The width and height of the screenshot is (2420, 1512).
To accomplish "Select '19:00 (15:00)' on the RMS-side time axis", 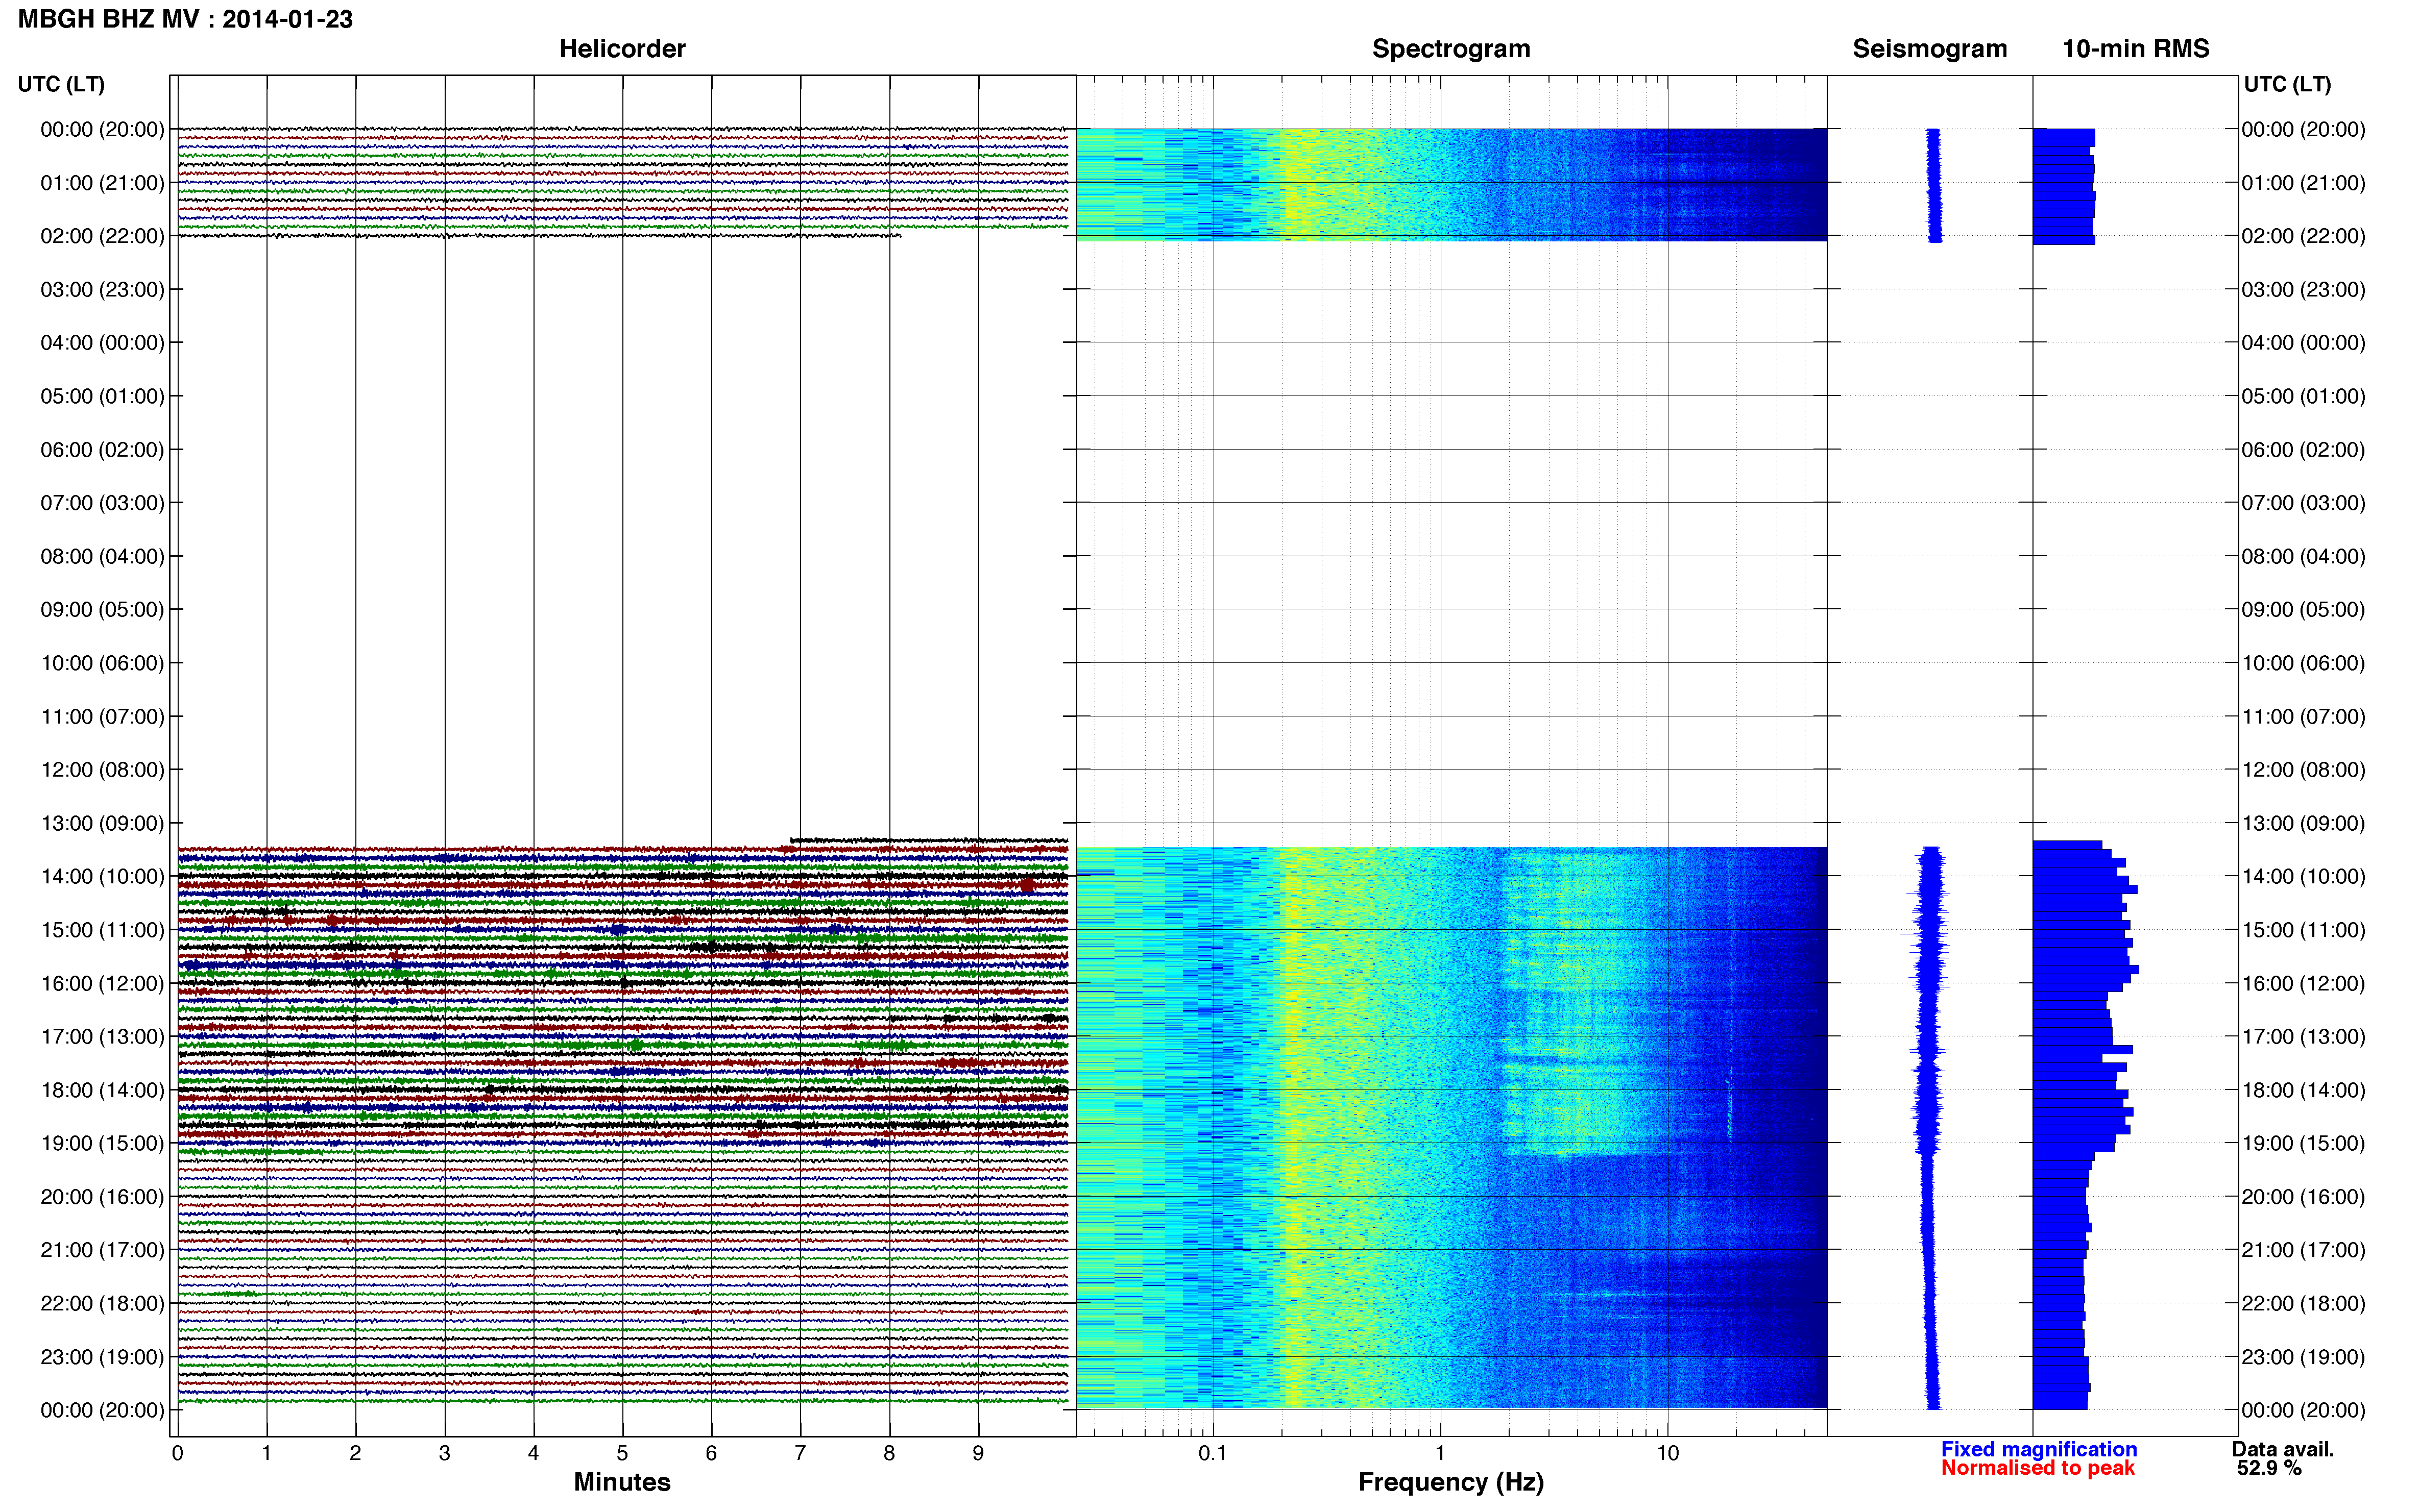I will pos(2303,1143).
